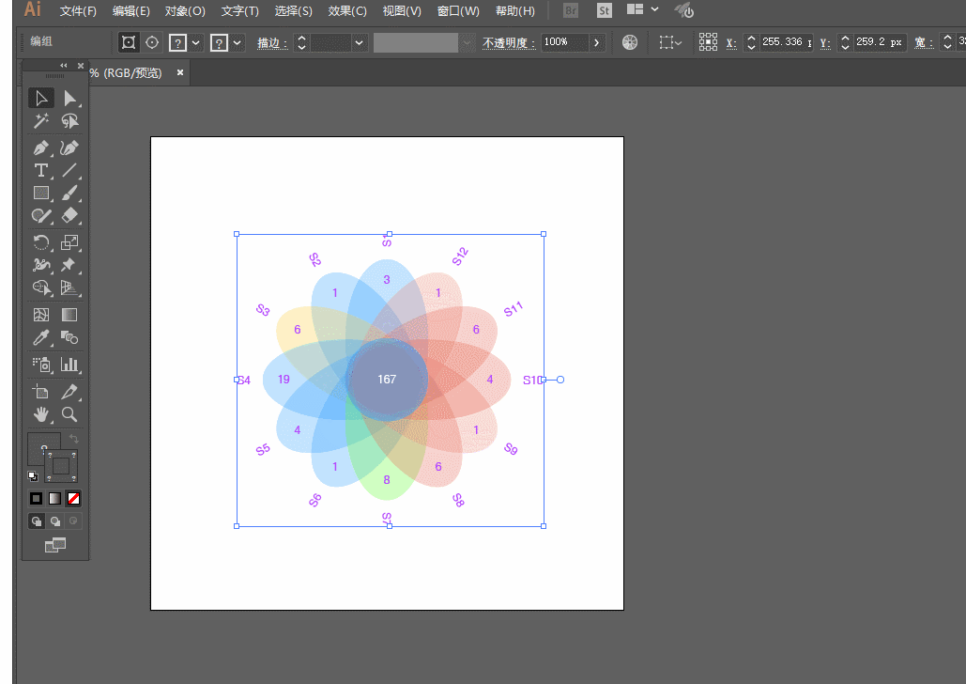Expand the arrange documents dropdown
The image size is (966, 684).
654,9
